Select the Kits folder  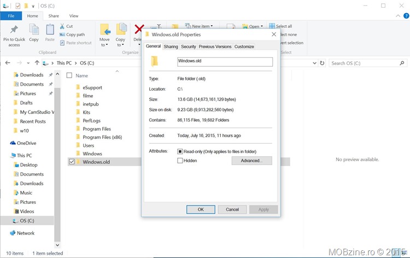(x=86, y=112)
